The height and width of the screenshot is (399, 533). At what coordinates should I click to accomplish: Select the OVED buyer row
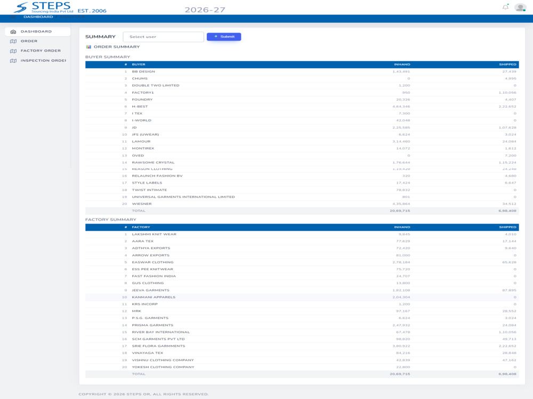[x=302, y=155]
